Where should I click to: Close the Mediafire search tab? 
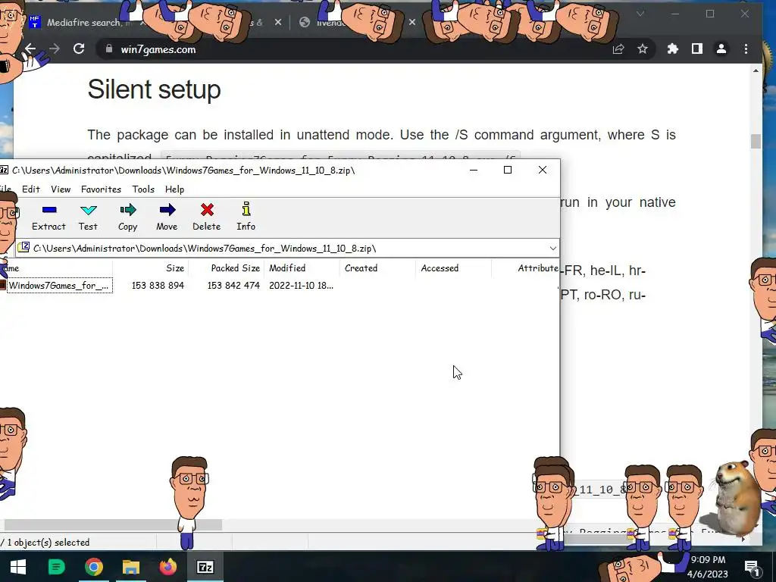[x=142, y=22]
